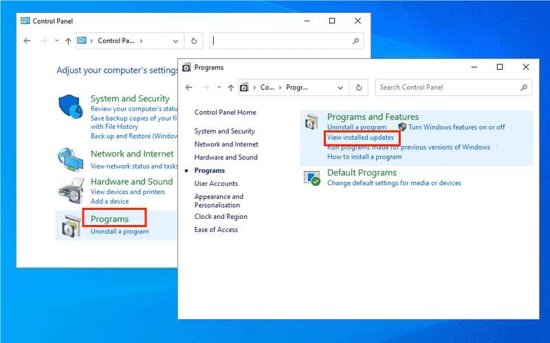This screenshot has height=343, width=550.
Task: Open Control Panel Home in sidebar
Action: pyautogui.click(x=225, y=113)
